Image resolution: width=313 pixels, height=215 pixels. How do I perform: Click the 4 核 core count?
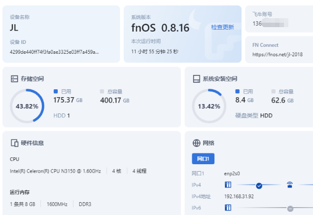(117, 171)
